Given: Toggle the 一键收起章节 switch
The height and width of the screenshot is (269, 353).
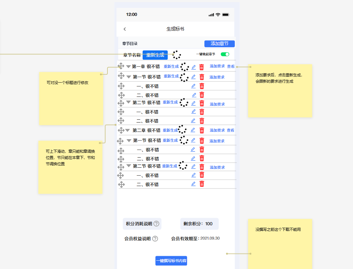Looking at the screenshot, I should [x=225, y=54].
